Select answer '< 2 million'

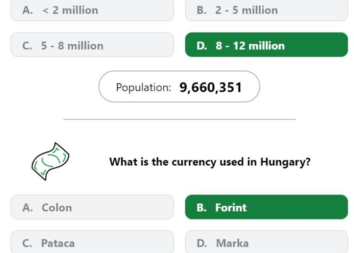click(93, 10)
